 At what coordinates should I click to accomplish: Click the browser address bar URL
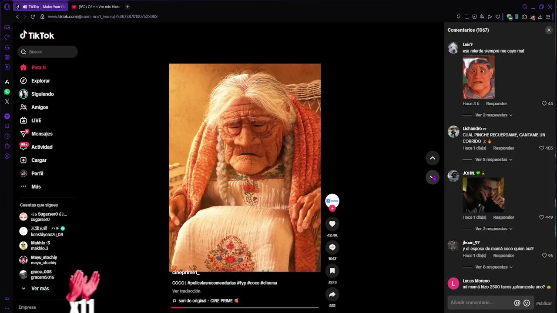(103, 17)
